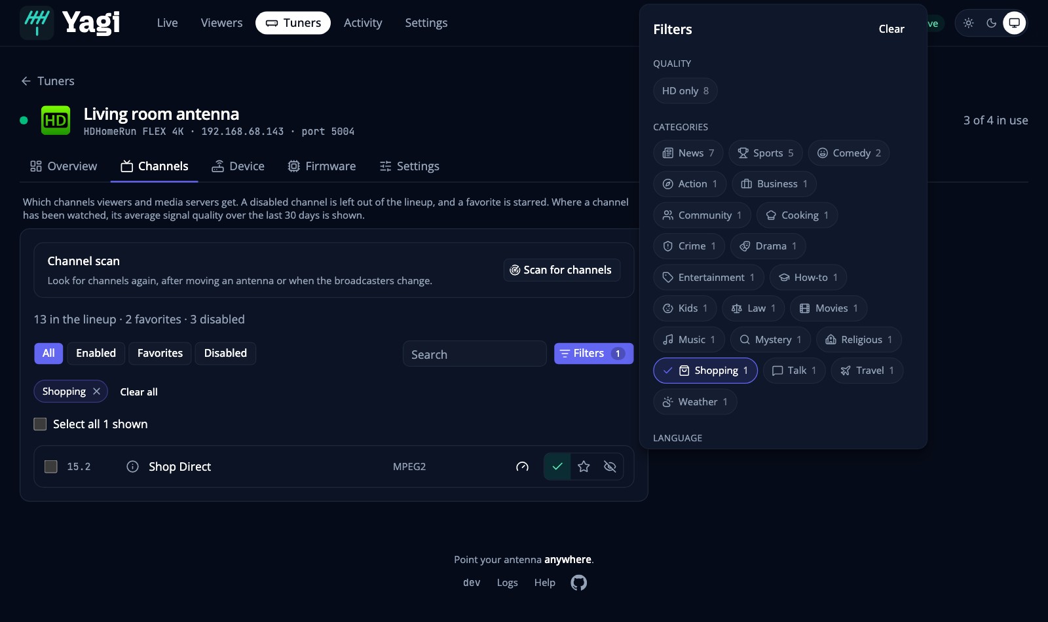Switch to the Overview tab
The width and height of the screenshot is (1048, 622).
[64, 166]
